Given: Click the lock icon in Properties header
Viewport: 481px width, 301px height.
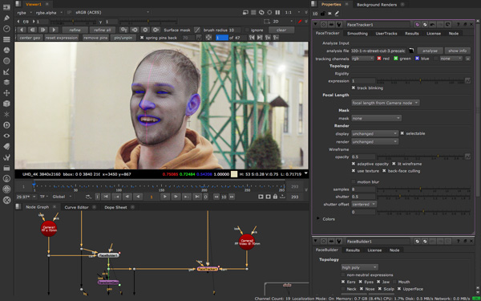Looking at the screenshot, I should click(x=323, y=14).
